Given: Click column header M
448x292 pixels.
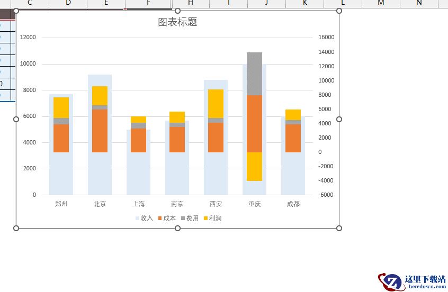Looking at the screenshot, I should point(381,3).
